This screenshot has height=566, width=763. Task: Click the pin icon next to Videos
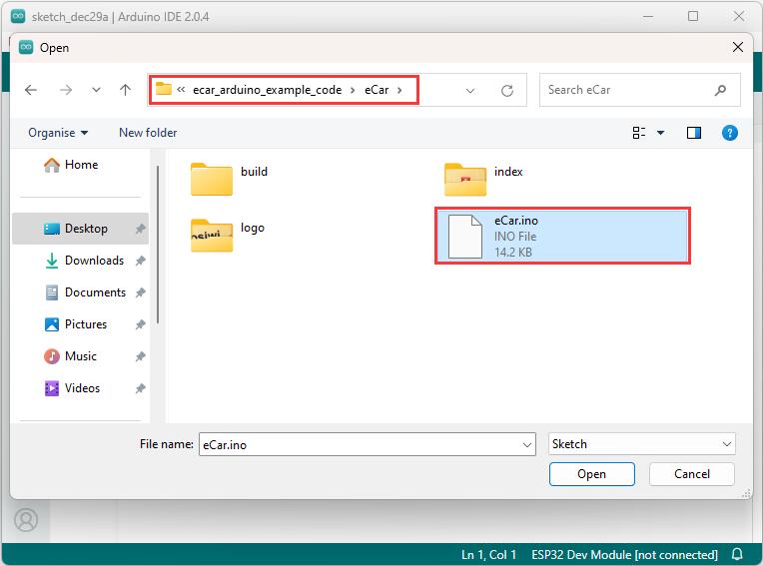(140, 388)
